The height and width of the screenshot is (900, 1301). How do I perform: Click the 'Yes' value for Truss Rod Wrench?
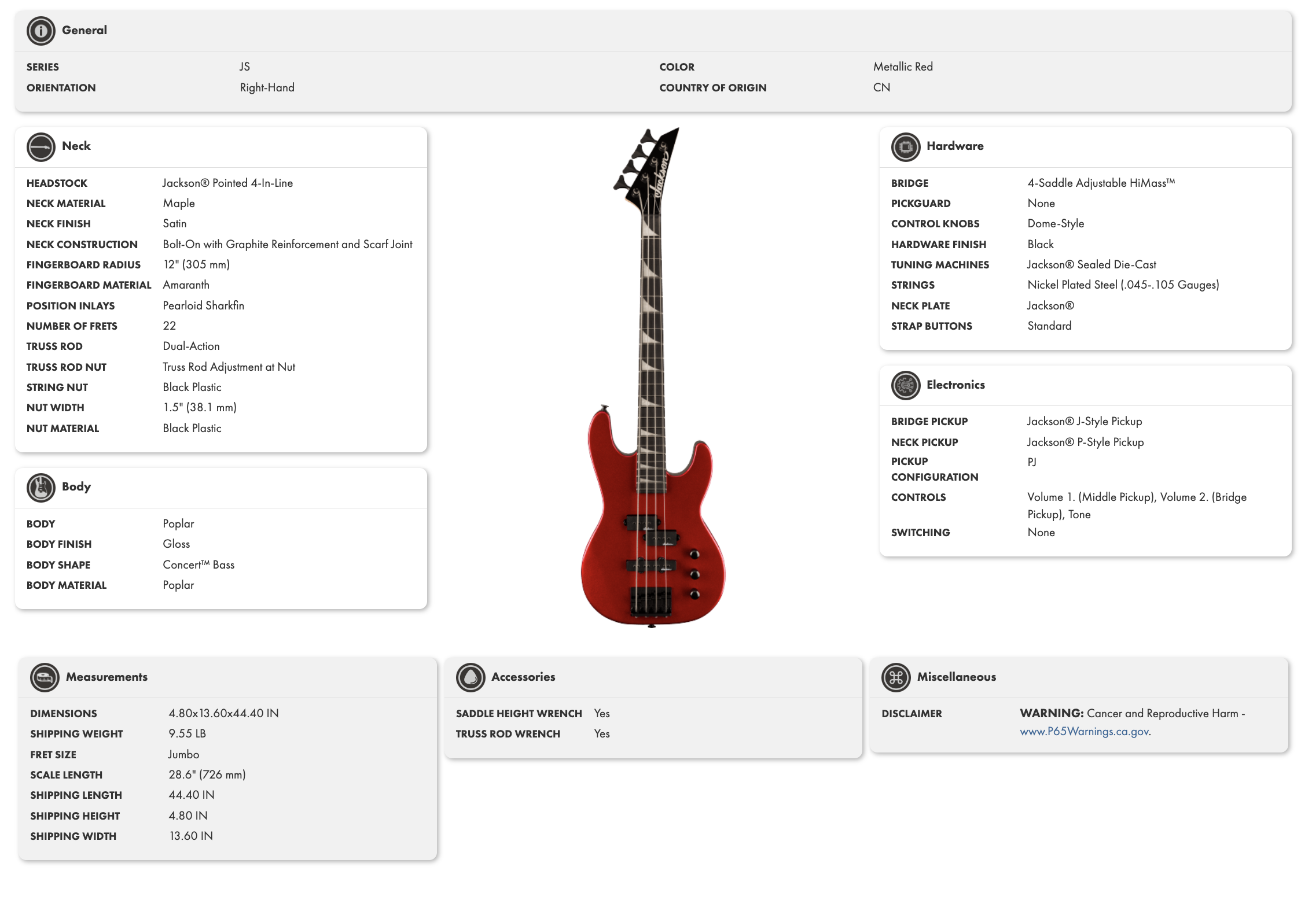(x=602, y=733)
